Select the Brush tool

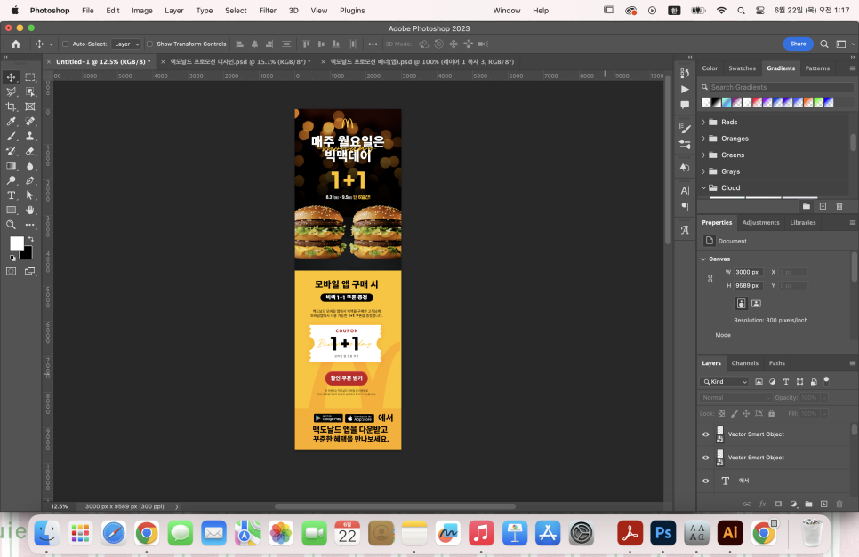11,136
